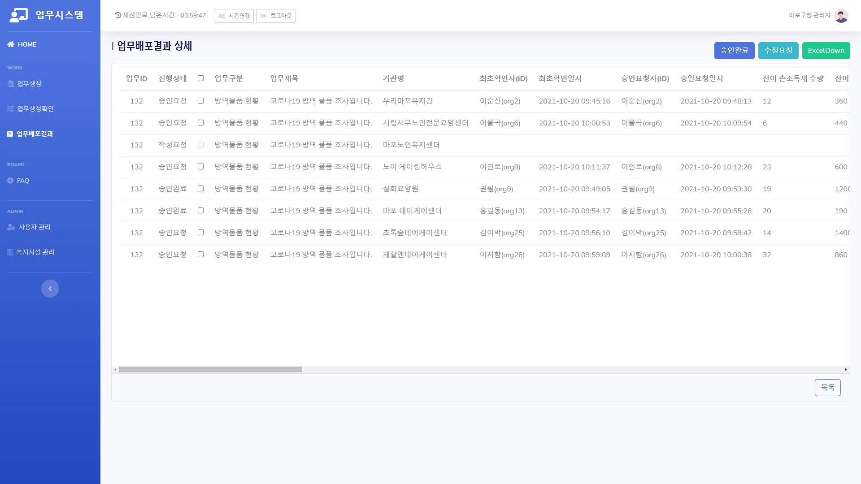The height and width of the screenshot is (484, 861).
Task: Open the 복지시설 관리 menu item
Action: (x=50, y=252)
